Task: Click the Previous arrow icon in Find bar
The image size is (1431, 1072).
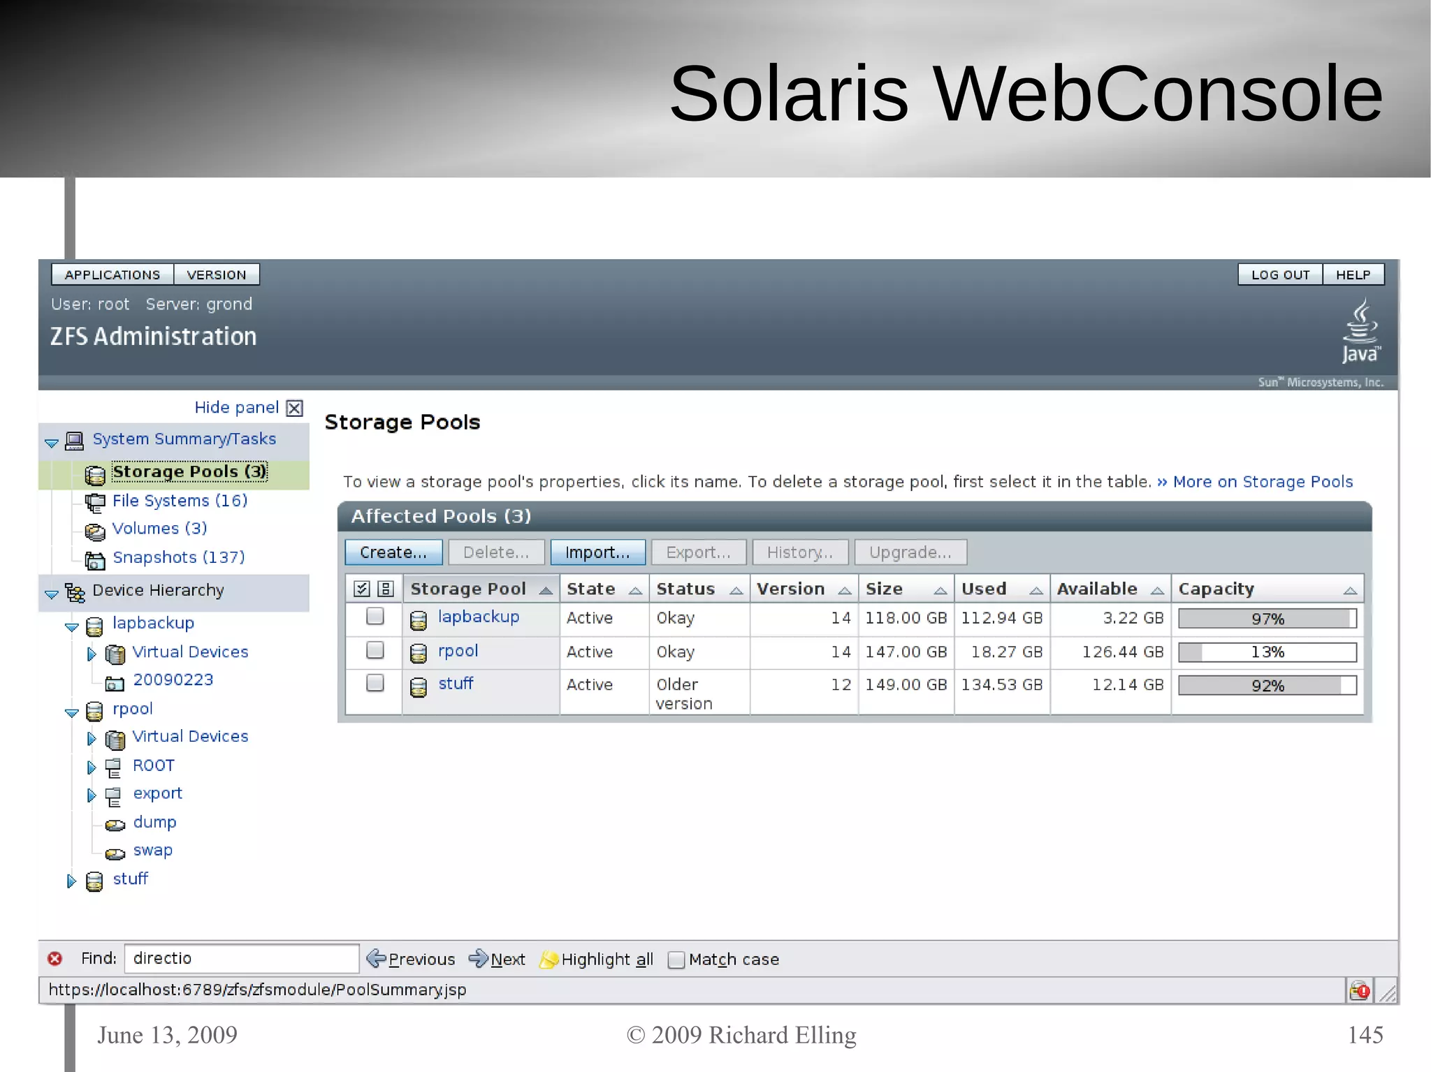Action: coord(376,958)
